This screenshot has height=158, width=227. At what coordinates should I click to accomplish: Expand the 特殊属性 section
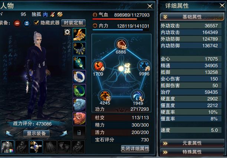pyautogui.click(x=192, y=152)
